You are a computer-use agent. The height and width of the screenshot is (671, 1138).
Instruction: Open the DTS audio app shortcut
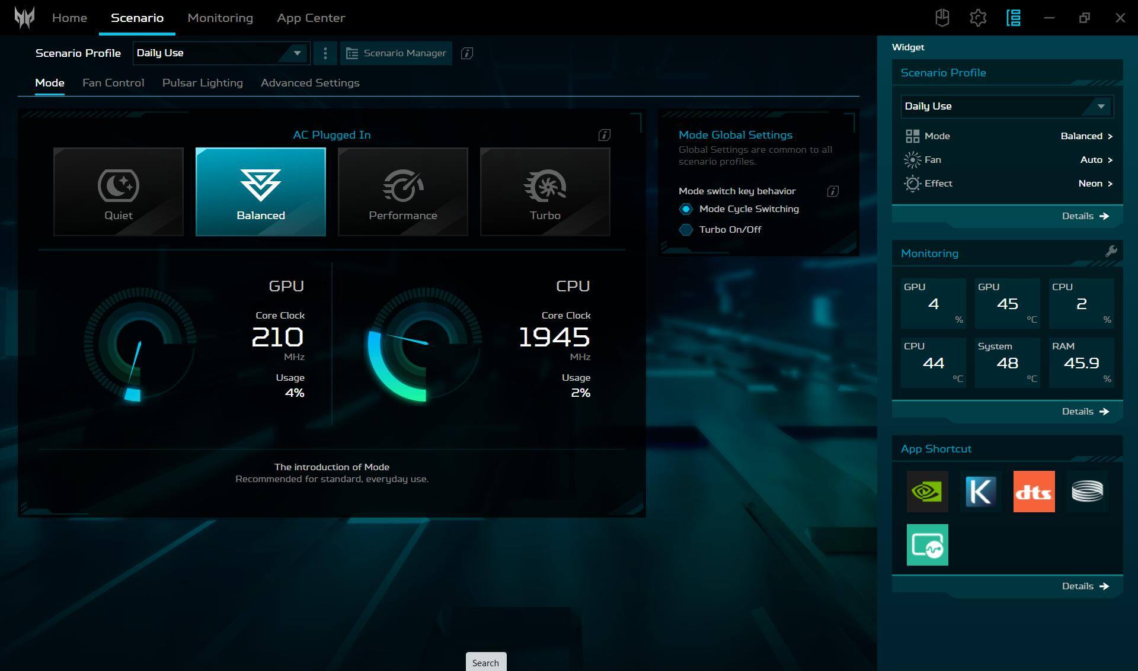click(1034, 491)
